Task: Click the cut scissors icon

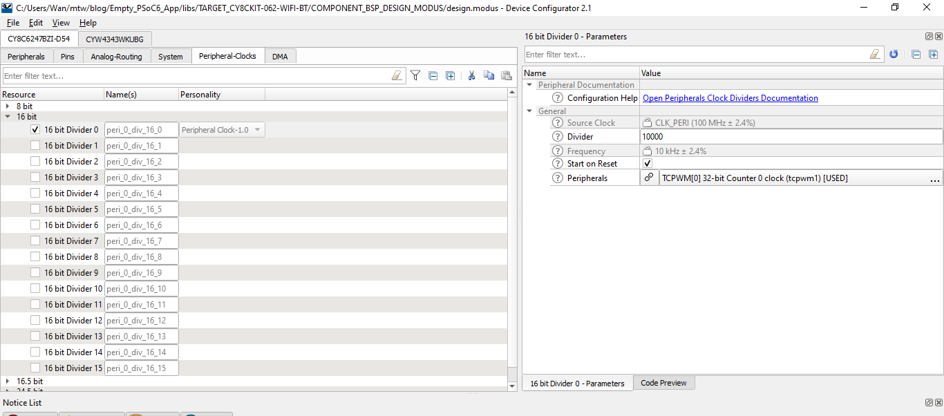Action: point(471,76)
